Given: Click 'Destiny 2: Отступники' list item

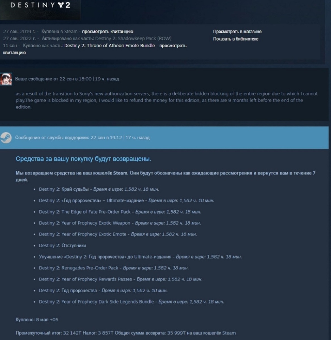Looking at the screenshot, I should pos(62,246).
